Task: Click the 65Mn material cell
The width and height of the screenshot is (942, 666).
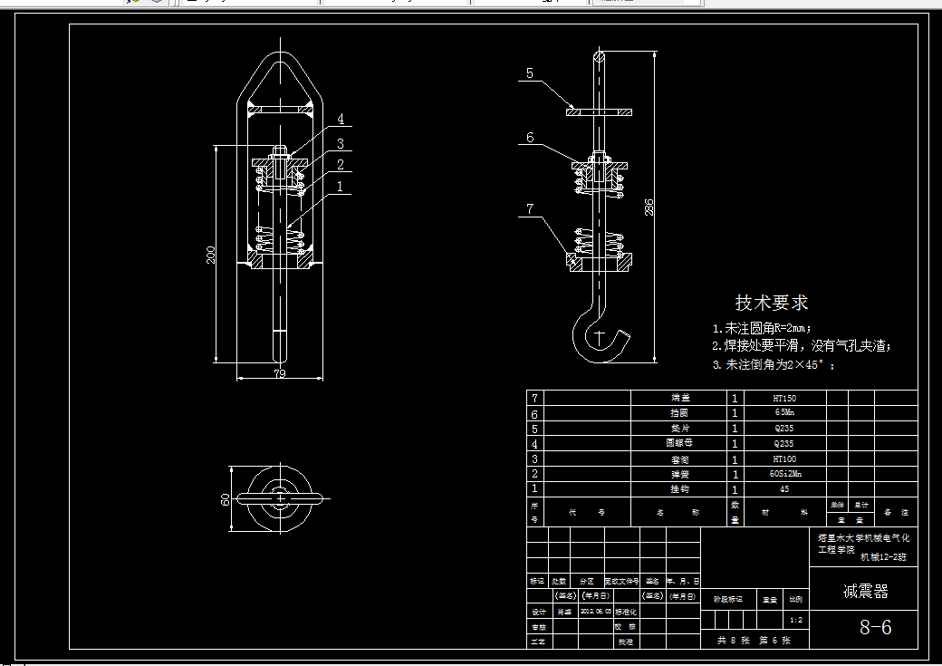Action: (x=784, y=412)
